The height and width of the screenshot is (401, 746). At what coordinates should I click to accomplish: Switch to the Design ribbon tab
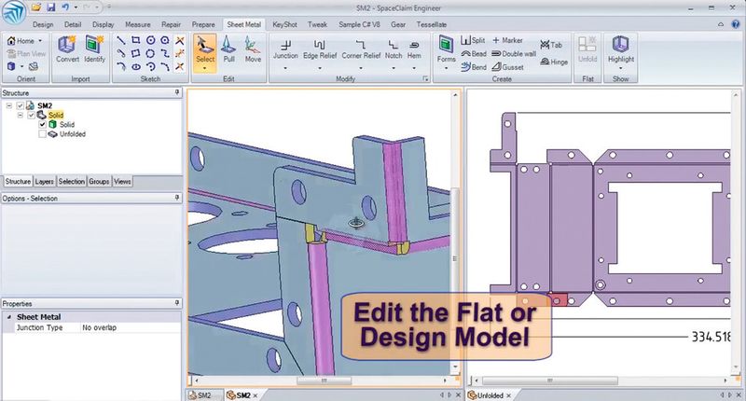[43, 24]
